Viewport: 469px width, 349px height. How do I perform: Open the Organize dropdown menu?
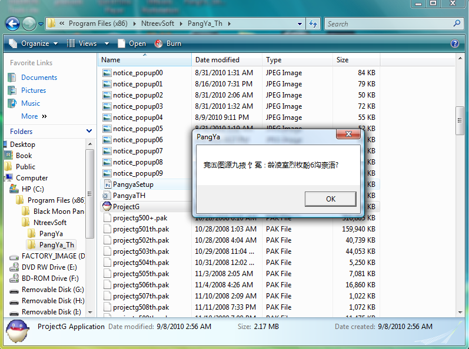point(34,43)
